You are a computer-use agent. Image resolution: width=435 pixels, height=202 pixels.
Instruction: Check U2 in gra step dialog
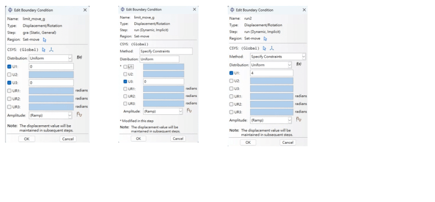click(x=9, y=75)
